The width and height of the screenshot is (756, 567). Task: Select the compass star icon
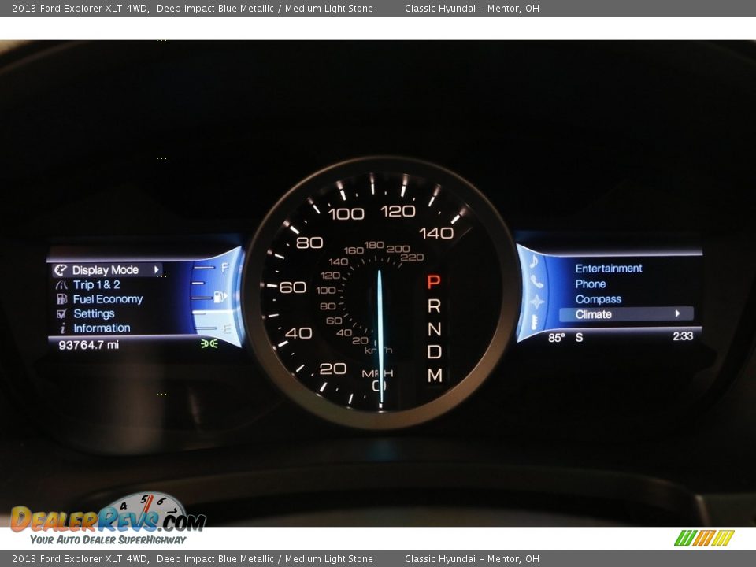(536, 302)
